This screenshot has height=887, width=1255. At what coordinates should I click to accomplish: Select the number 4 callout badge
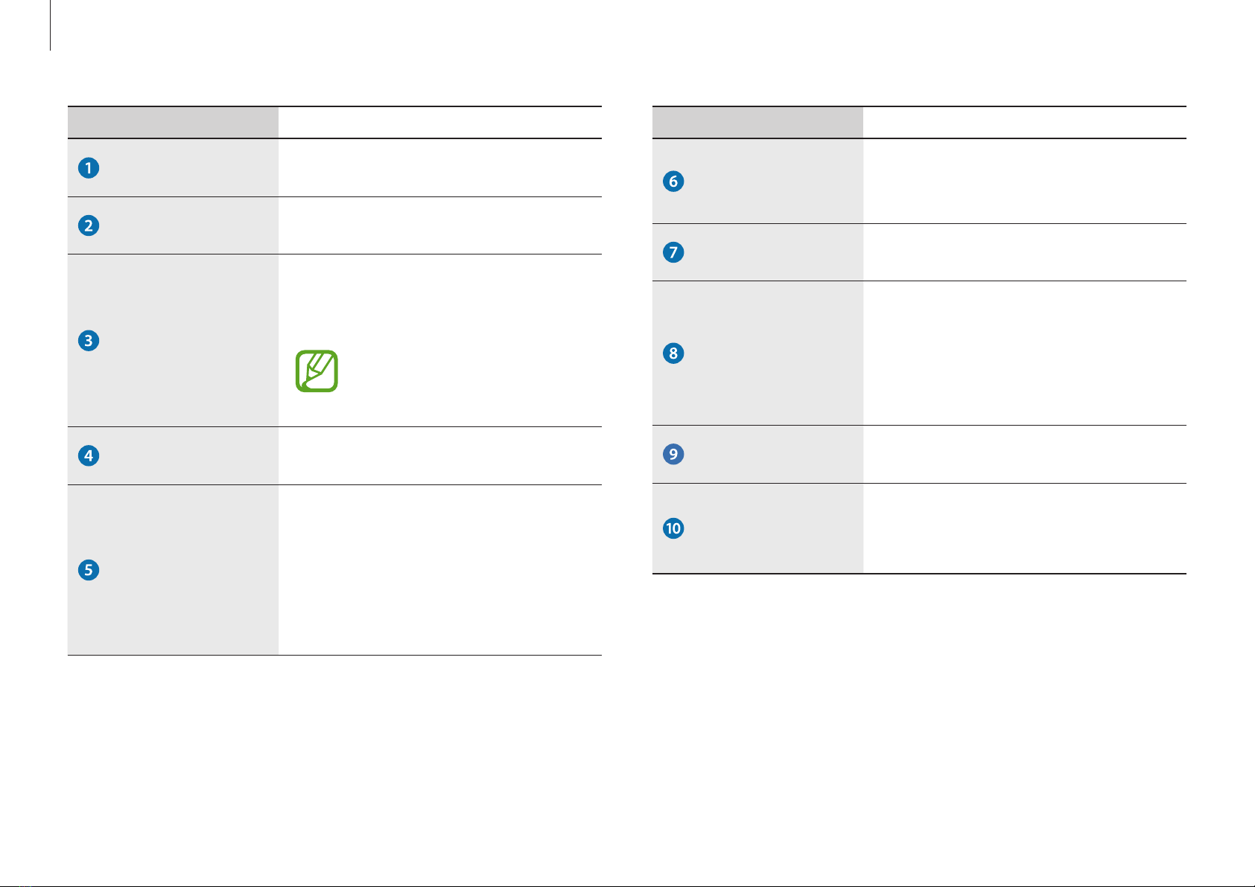click(89, 455)
